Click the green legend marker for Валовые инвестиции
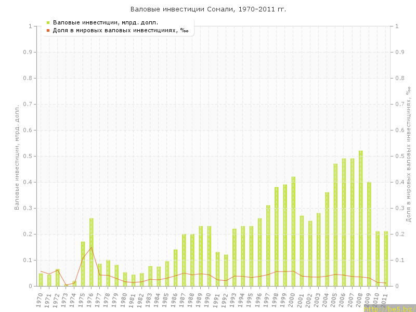Image resolution: width=416 pixels, height=312 pixels. point(48,22)
